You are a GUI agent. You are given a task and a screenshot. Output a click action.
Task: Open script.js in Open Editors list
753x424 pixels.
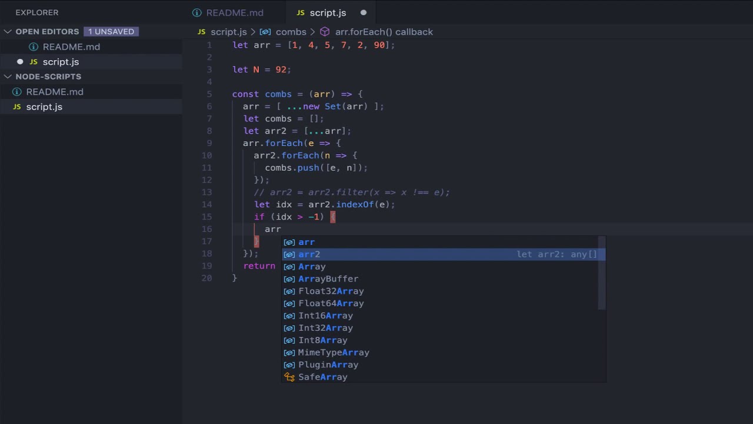click(61, 62)
